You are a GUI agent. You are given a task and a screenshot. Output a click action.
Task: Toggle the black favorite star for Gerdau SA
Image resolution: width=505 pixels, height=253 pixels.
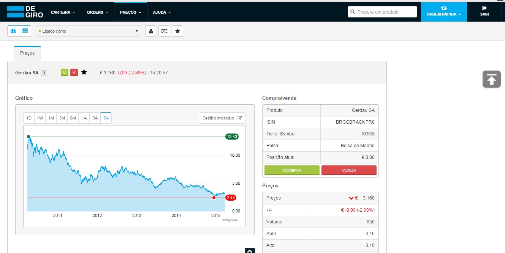[84, 72]
